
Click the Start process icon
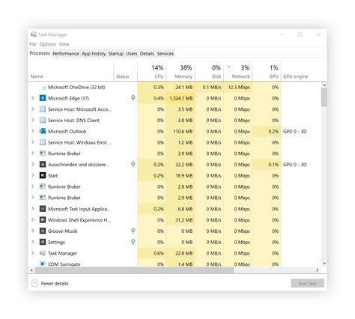(43, 175)
